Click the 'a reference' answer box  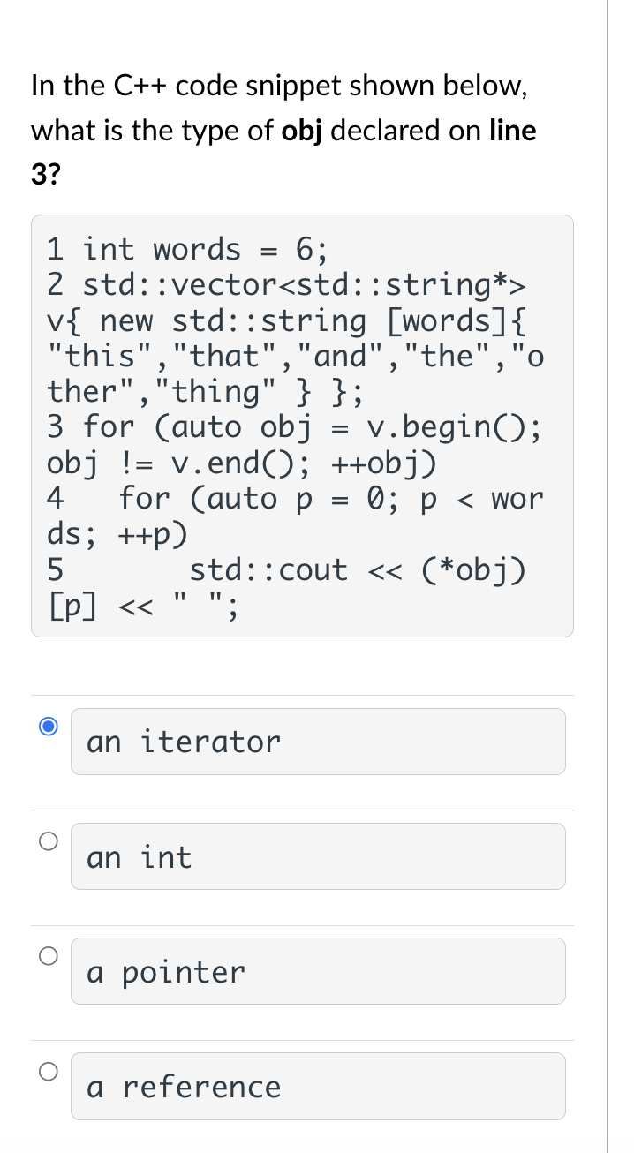coord(318,1086)
